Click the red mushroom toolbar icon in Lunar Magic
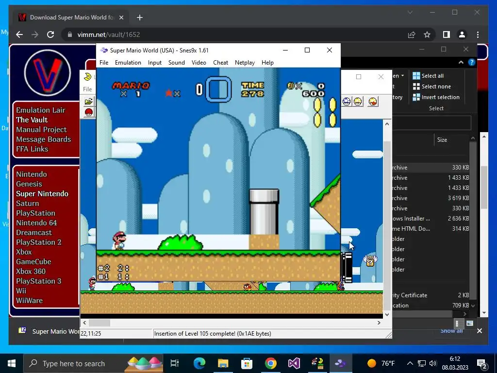 [x=89, y=112]
